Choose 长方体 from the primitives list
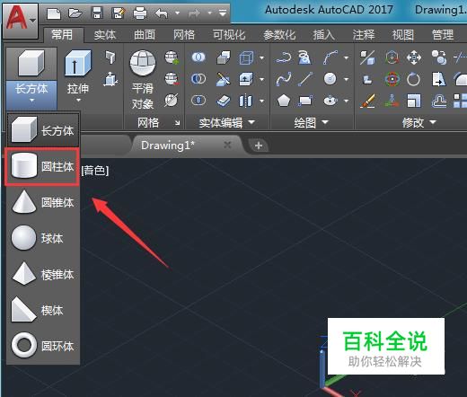This screenshot has height=397, width=467. (43, 129)
